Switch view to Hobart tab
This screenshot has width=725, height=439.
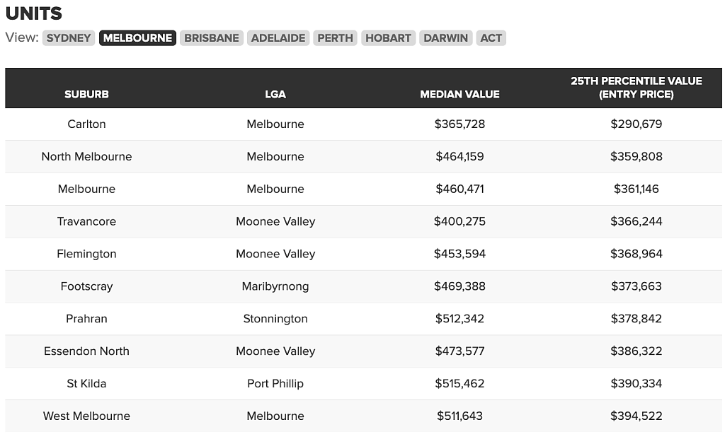click(x=389, y=38)
